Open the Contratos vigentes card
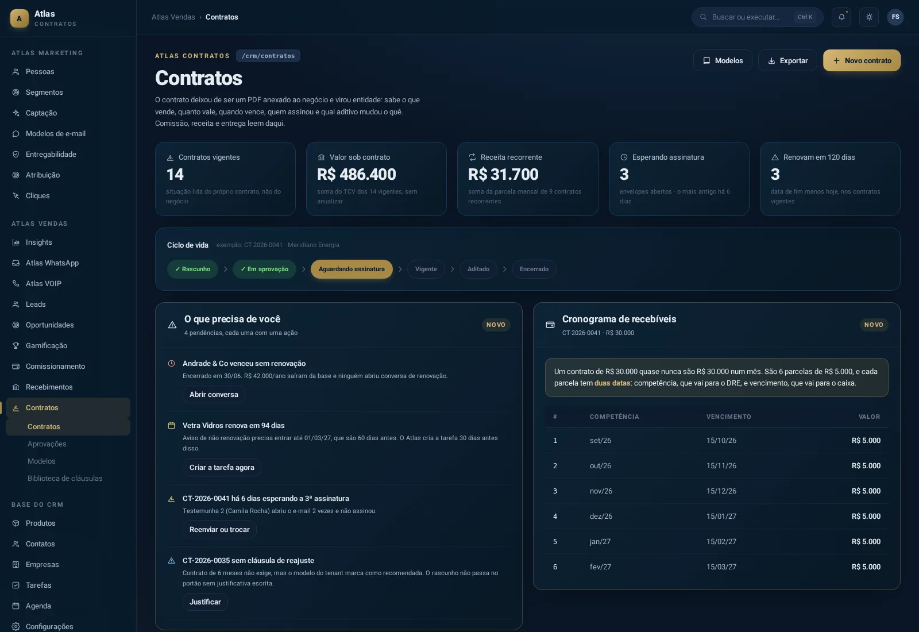Viewport: 919px width, 632px height. [225, 179]
